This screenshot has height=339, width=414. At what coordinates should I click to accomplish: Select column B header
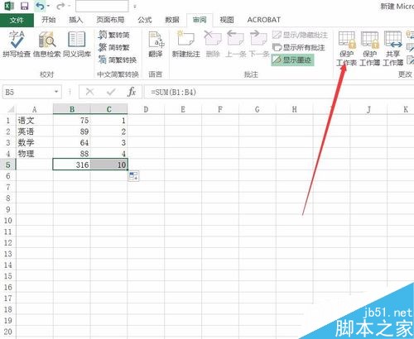72,109
